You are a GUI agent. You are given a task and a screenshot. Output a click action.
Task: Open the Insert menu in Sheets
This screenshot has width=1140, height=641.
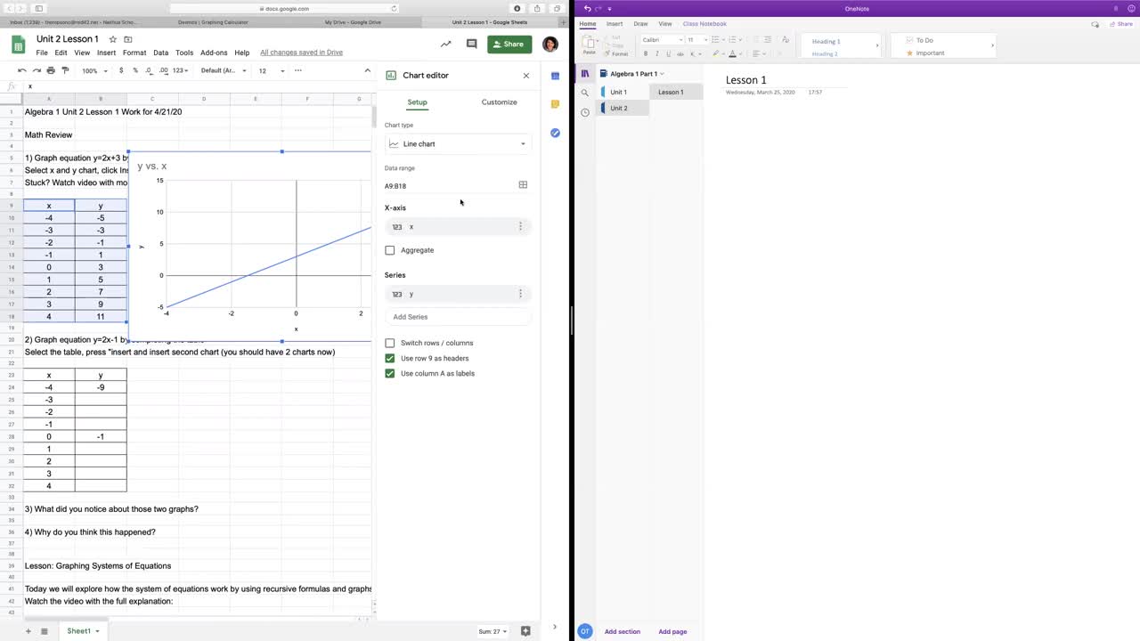pos(106,53)
